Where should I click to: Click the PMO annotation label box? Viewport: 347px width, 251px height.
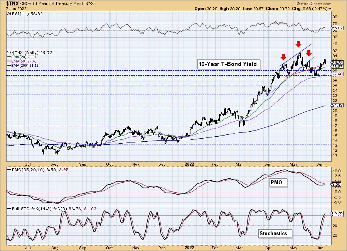[x=278, y=183]
